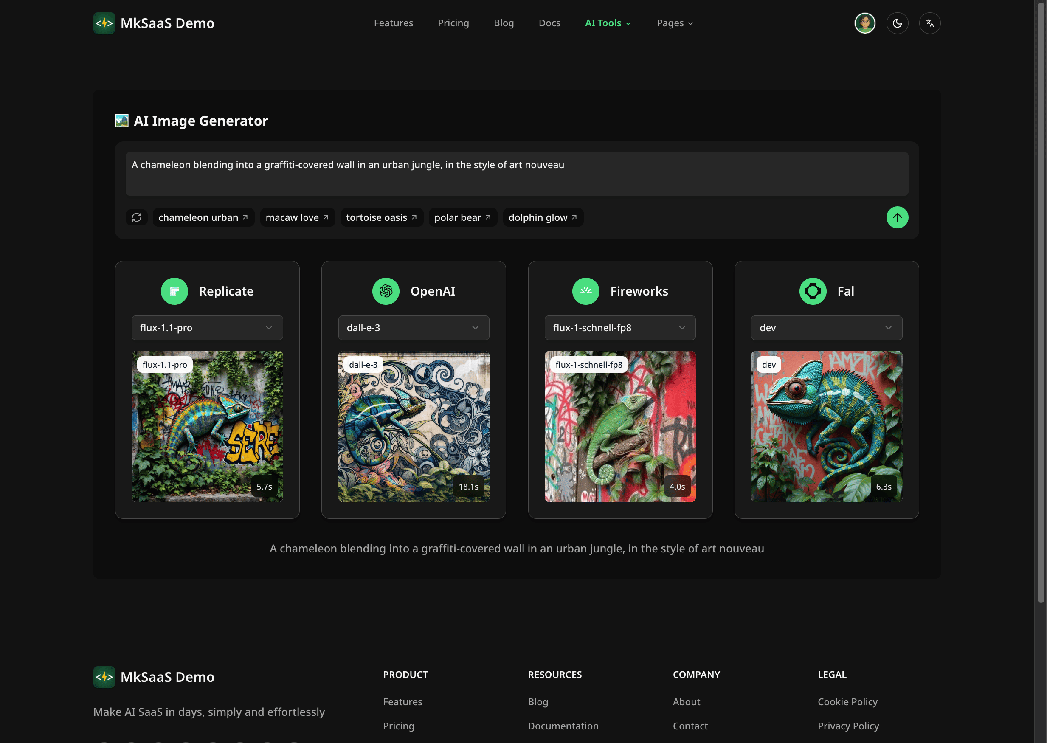Open the user avatar menu
This screenshot has height=743, width=1047.
(864, 23)
